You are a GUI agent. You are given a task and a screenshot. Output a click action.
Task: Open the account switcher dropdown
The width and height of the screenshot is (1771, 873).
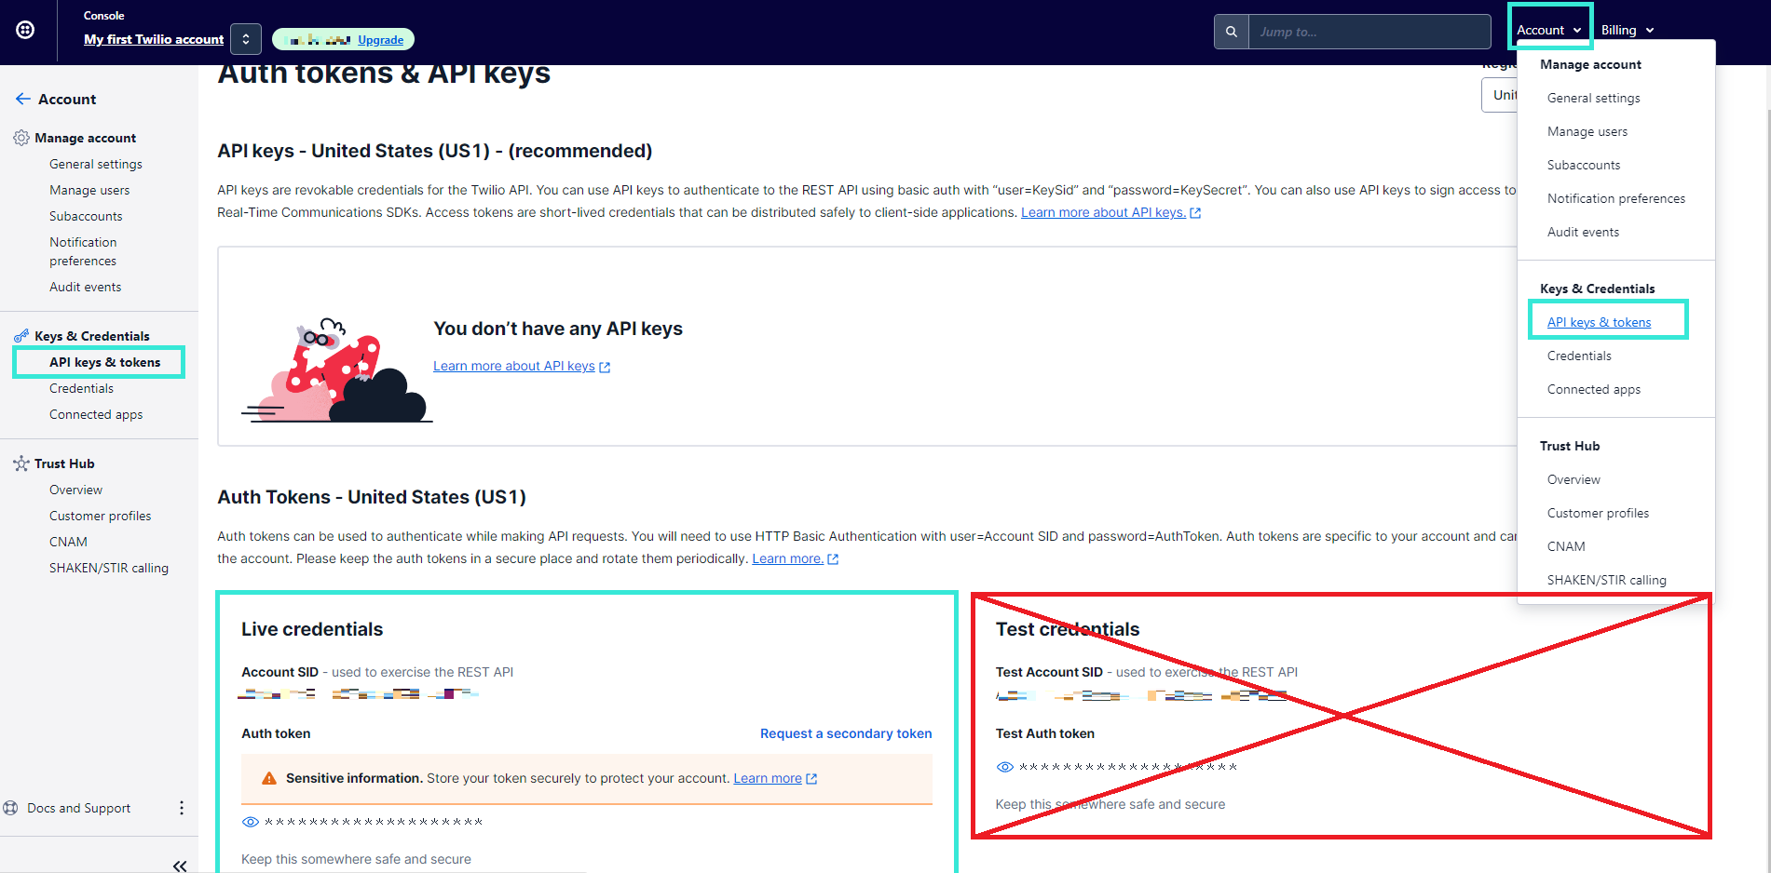tap(246, 39)
